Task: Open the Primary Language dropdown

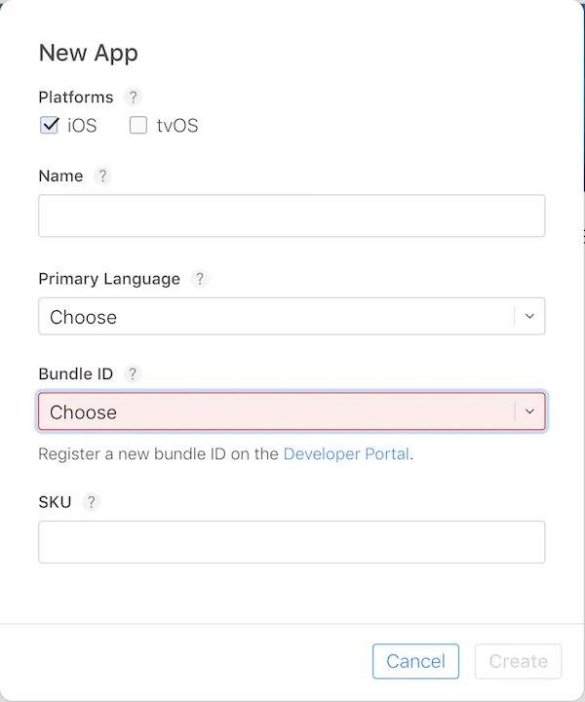Action: (278, 317)
